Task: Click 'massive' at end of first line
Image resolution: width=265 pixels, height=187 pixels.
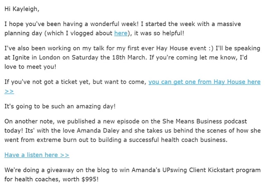Action: [229, 24]
